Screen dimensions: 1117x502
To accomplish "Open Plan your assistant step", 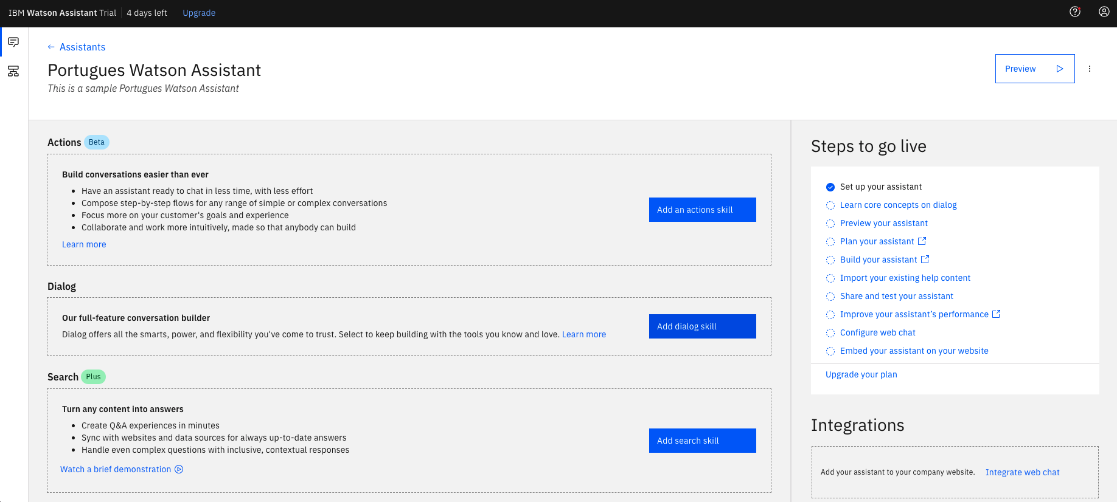I will (877, 241).
